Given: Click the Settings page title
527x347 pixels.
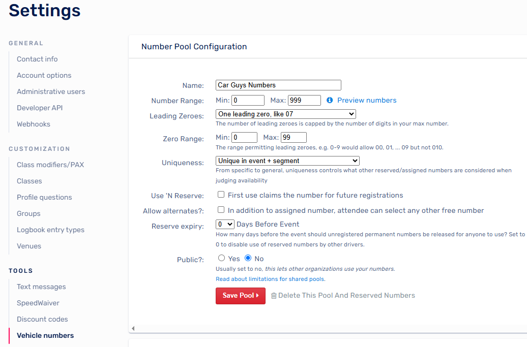Looking at the screenshot, I should (x=45, y=10).
